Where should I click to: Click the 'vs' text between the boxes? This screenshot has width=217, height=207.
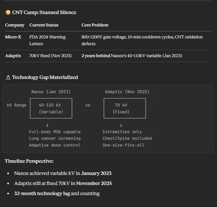pos(88,105)
